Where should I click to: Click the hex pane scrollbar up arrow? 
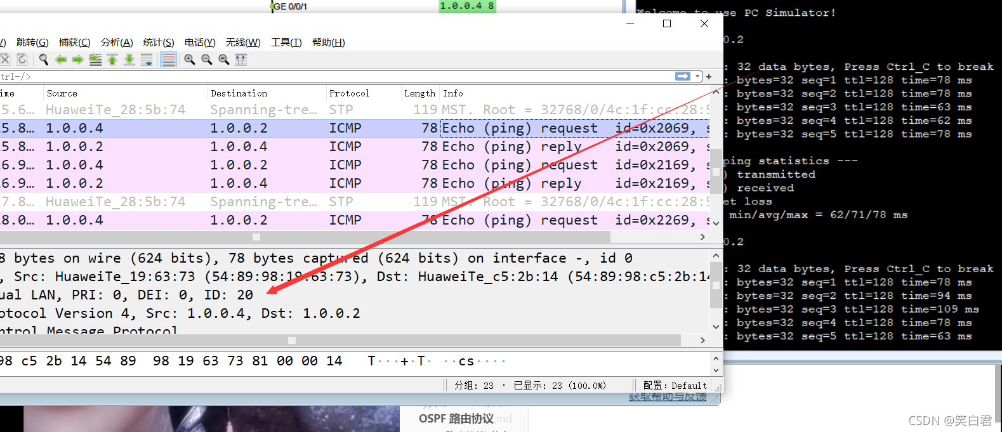pos(716,358)
